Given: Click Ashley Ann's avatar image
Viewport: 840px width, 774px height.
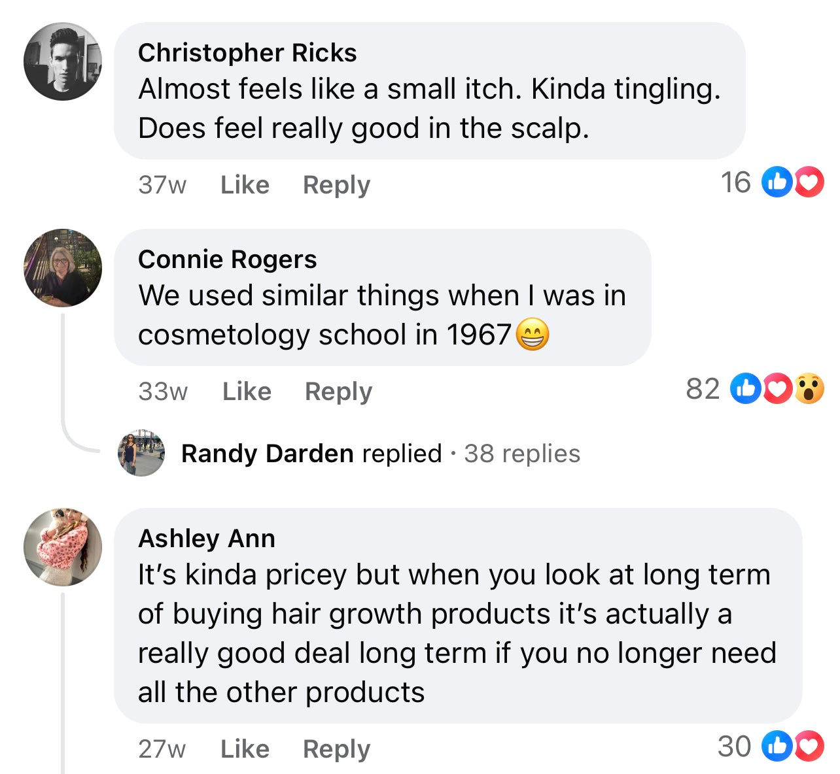Looking at the screenshot, I should click(63, 547).
